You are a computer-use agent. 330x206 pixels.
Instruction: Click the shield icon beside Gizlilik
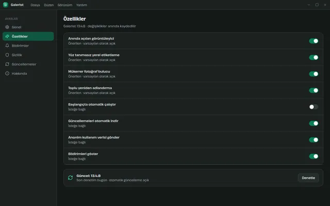tap(7, 55)
